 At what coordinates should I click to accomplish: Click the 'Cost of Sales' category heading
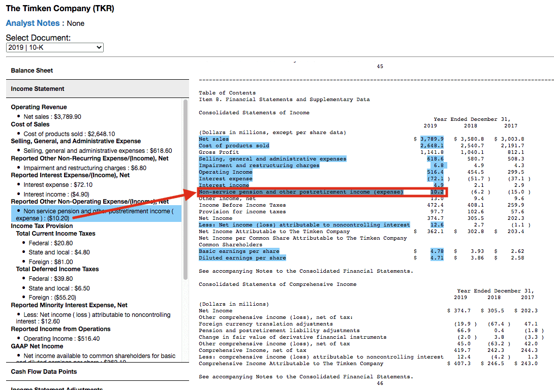(30, 124)
